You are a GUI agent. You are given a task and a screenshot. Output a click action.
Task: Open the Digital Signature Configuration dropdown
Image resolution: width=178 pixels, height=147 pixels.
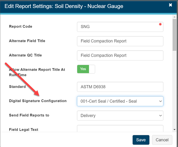pyautogui.click(x=120, y=101)
